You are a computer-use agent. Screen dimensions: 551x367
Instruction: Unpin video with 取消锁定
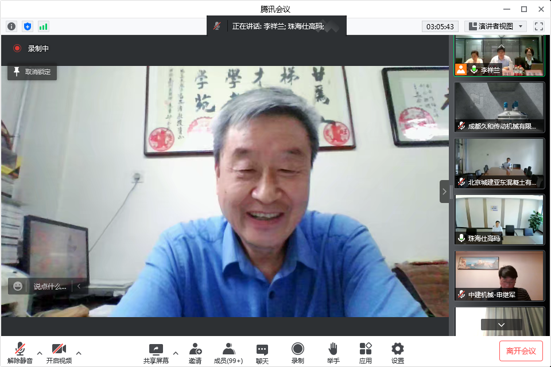32,72
